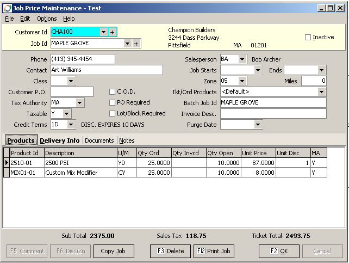
Task: Expand the Tkt/Ord Products dropdown
Action: [321, 92]
